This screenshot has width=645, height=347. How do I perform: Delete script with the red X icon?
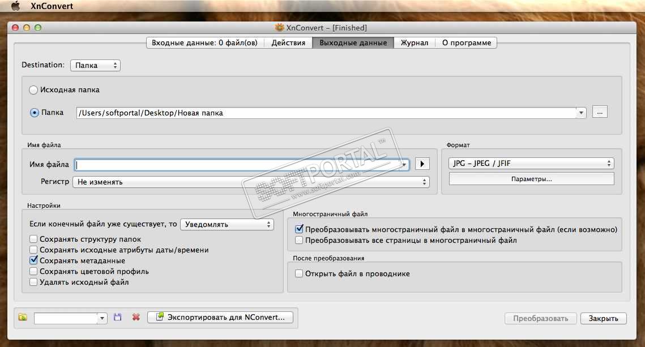(x=136, y=318)
